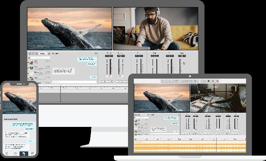
Task: Select the first chat panel tab on the laptop
Action: tap(137, 115)
